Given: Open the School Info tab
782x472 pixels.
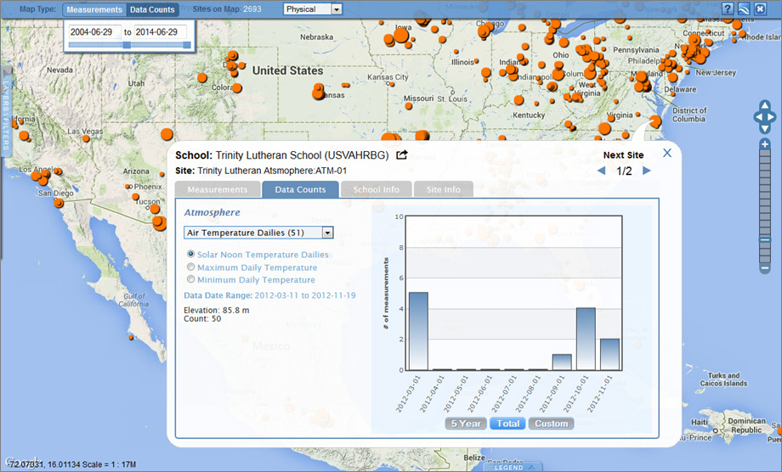Looking at the screenshot, I should tap(376, 189).
